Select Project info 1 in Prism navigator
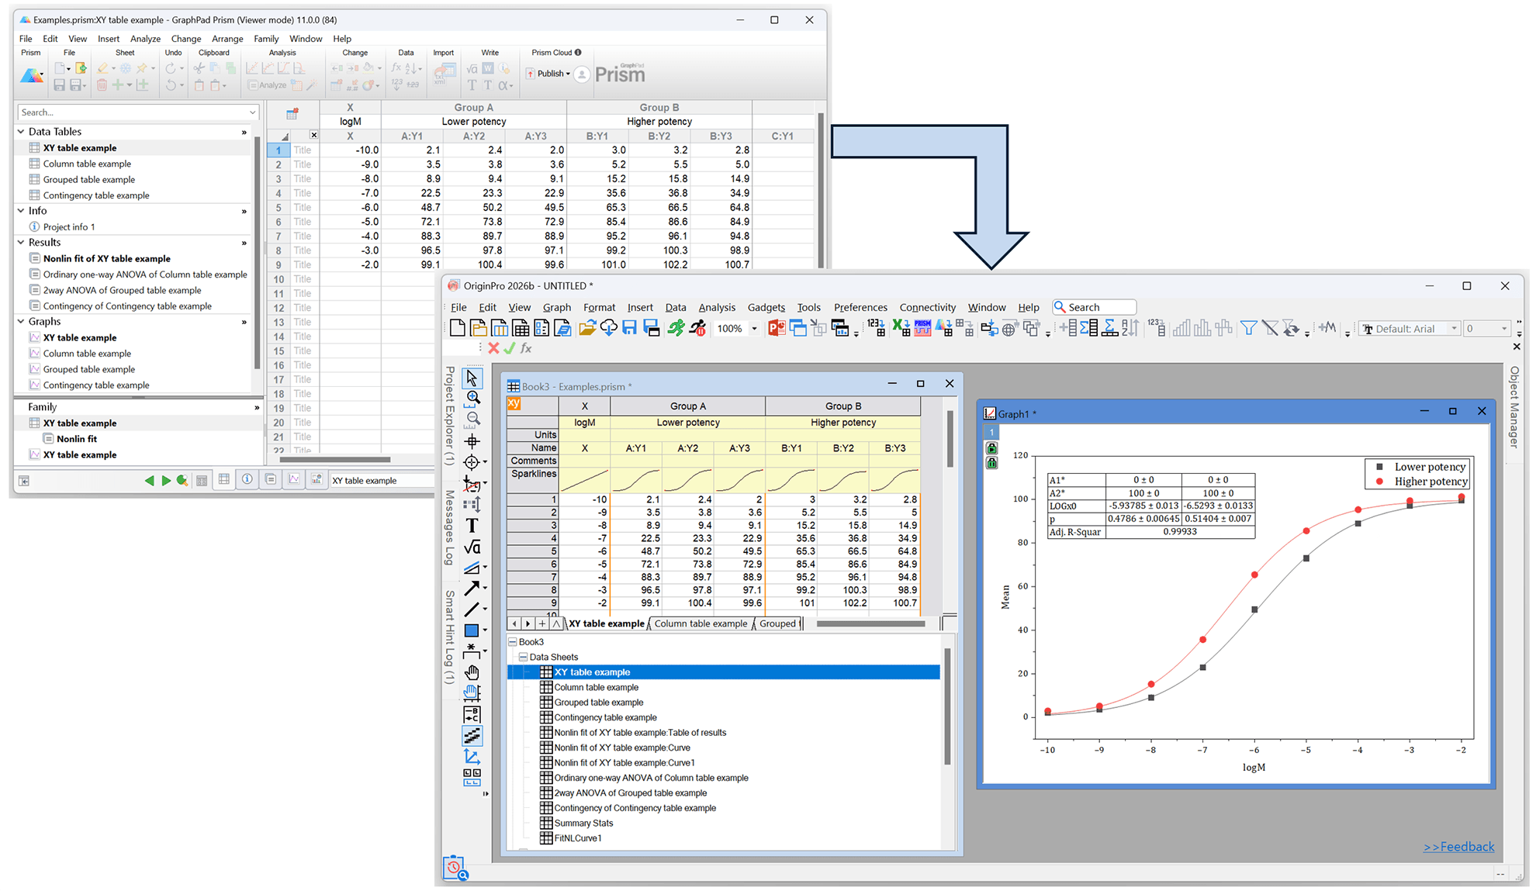 (x=69, y=227)
